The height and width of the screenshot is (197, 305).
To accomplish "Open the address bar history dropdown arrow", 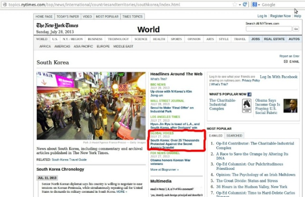I will (x=240, y=5).
